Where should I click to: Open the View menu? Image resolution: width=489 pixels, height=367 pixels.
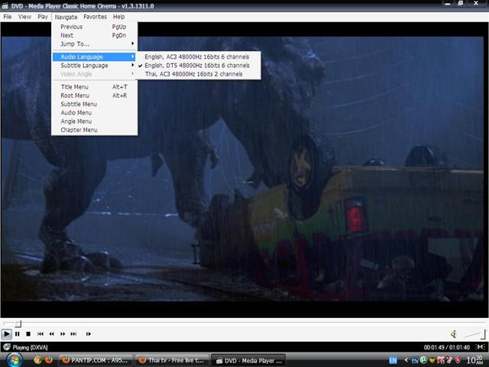pyautogui.click(x=24, y=17)
